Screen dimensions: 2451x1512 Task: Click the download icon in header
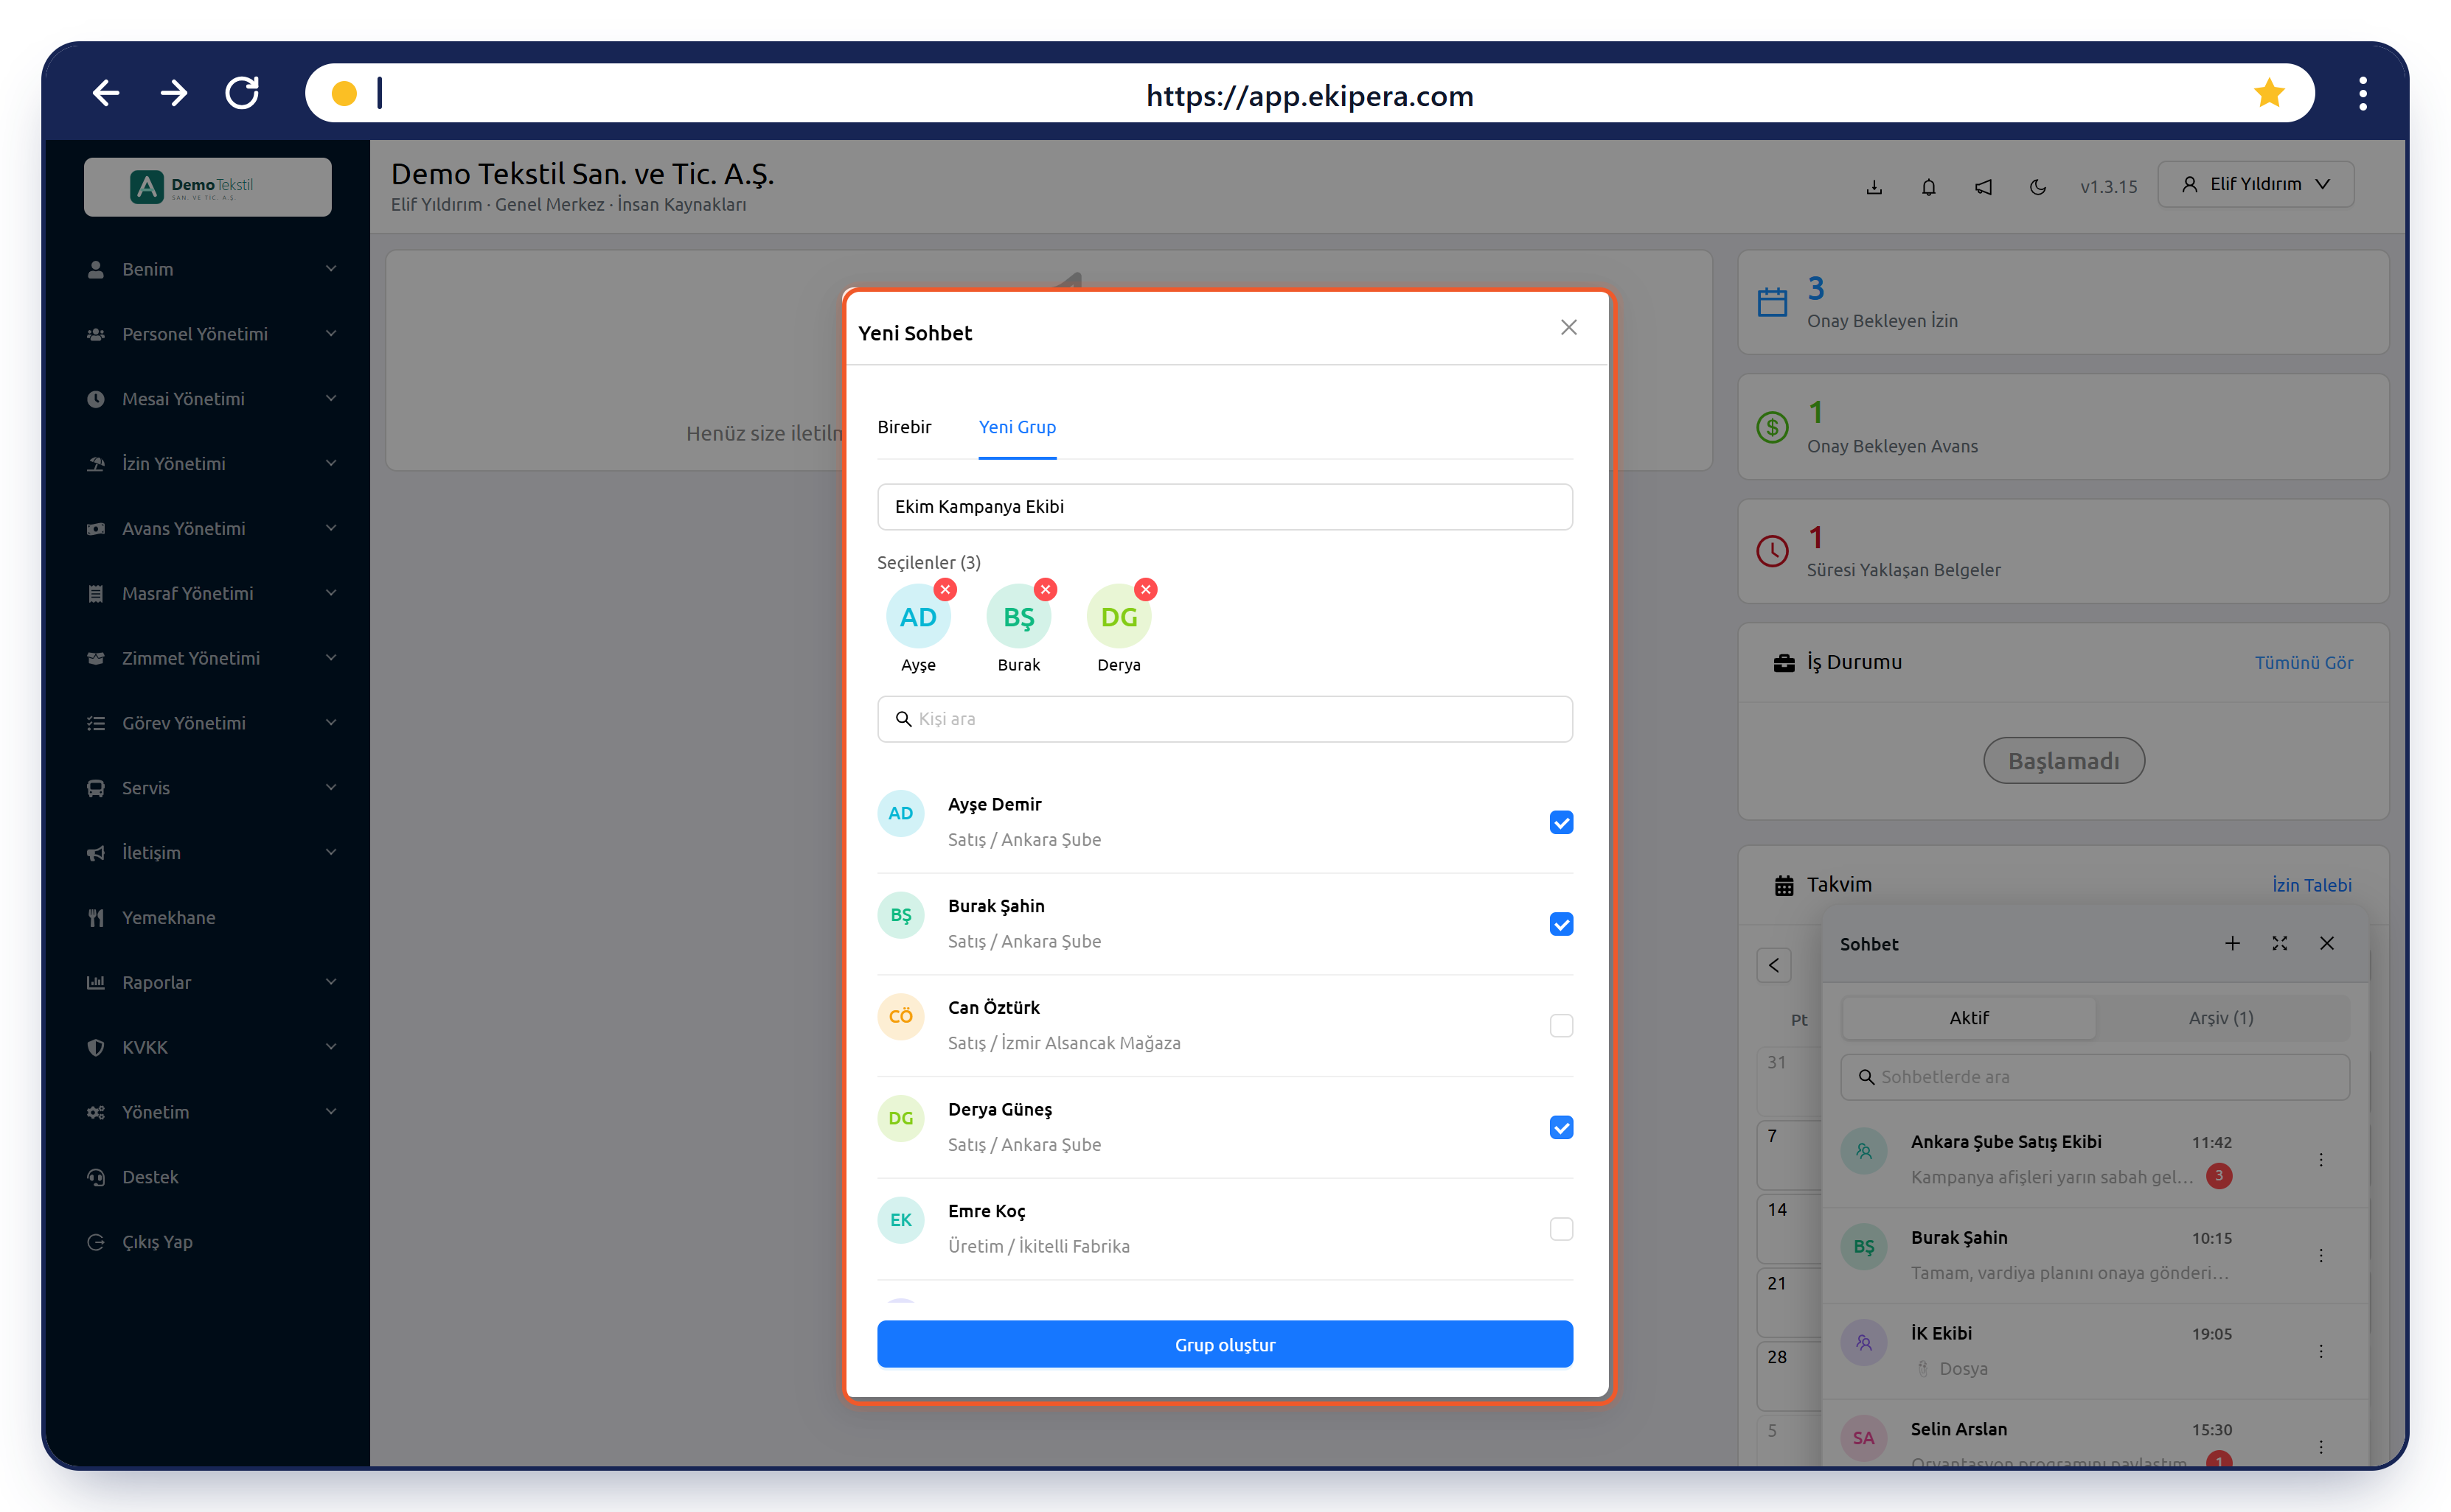point(1874,187)
